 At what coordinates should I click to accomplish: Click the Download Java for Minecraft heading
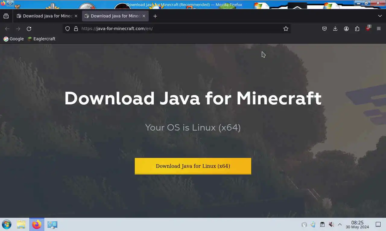(x=193, y=98)
